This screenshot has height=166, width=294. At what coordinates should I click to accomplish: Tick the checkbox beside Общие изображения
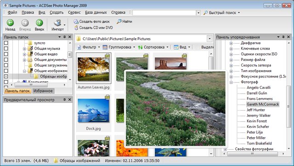click(x=6, y=71)
